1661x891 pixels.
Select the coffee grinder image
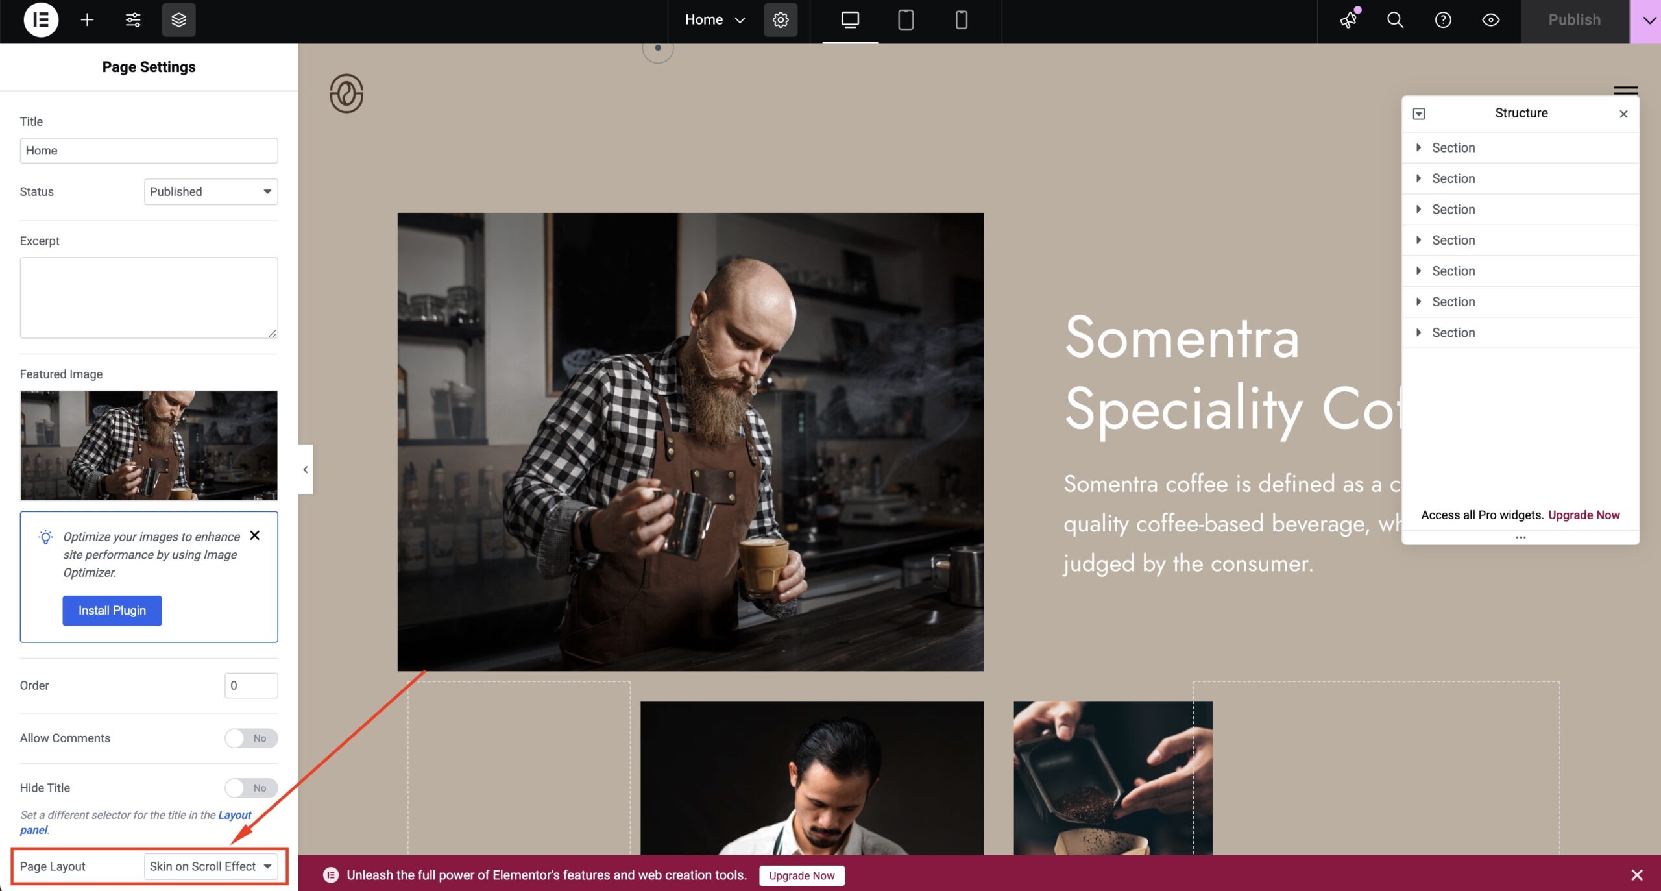(1113, 777)
